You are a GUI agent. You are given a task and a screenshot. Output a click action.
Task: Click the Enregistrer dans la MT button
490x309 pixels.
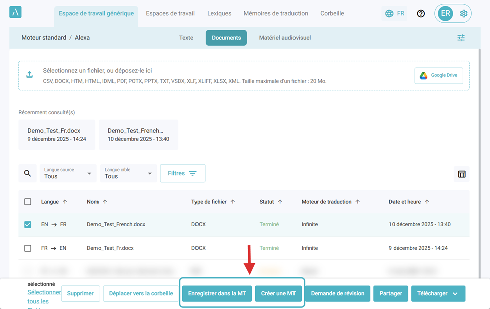tap(217, 294)
